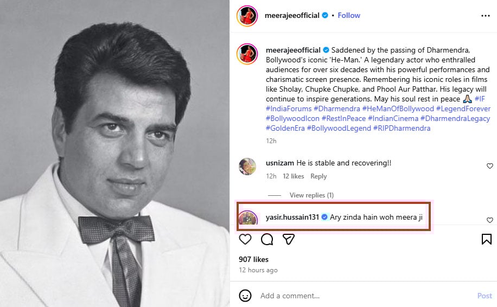The image size is (497, 307).
Task: Open the emoji picker smiley icon
Action: tap(245, 296)
